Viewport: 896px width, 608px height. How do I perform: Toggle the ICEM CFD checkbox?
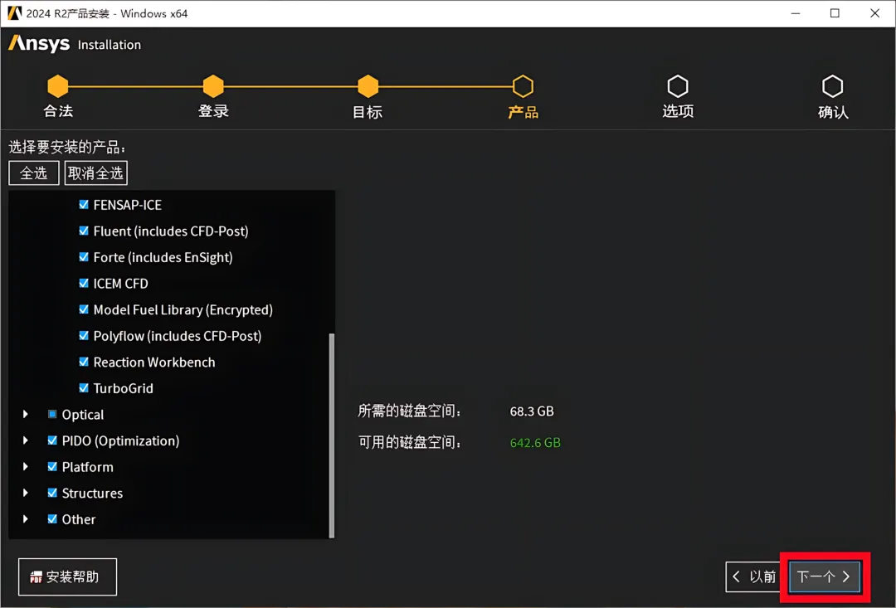point(84,283)
